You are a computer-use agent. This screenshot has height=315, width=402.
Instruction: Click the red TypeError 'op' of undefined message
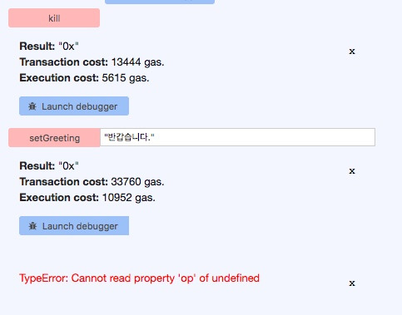click(139, 278)
